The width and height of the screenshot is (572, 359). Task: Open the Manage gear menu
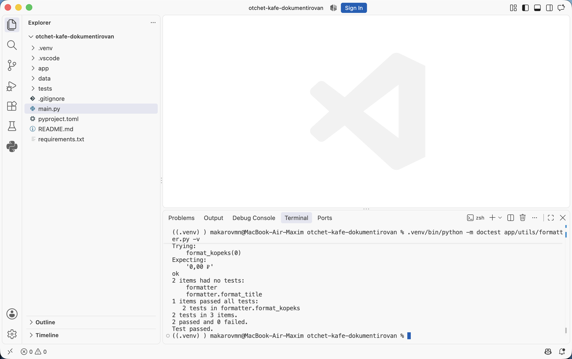click(12, 334)
